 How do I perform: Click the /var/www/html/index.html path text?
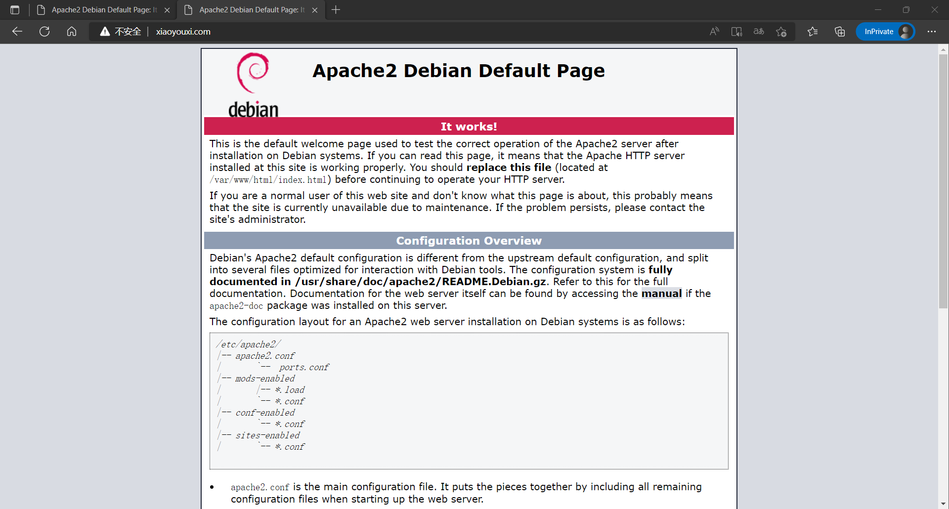tap(268, 180)
